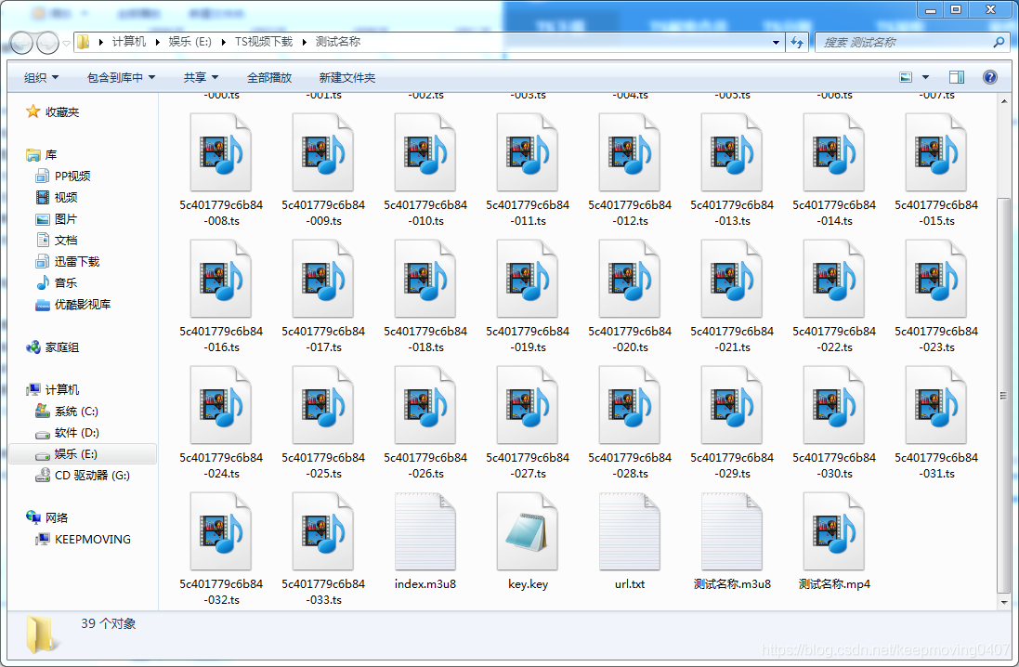Select the 5c401779c6b84-010.ts file icon
Screen dimensions: 1019x667
(x=425, y=152)
